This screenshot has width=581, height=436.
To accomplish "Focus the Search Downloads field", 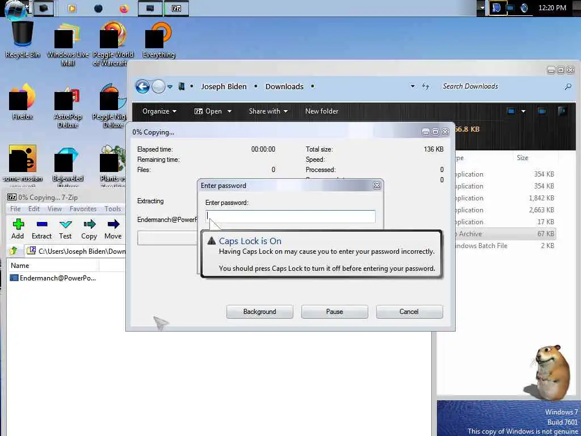I will click(500, 86).
